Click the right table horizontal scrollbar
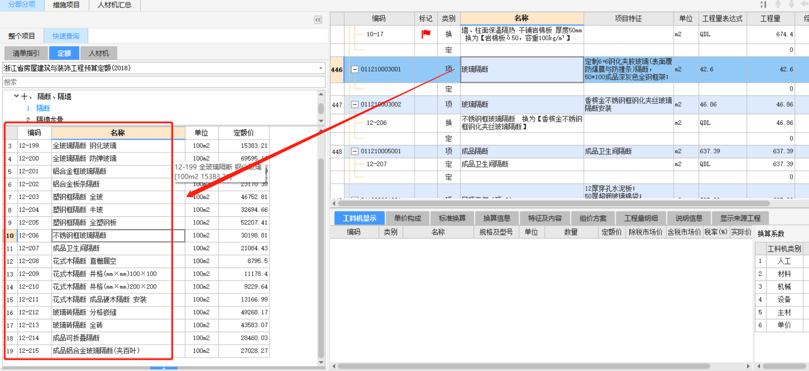The image size is (809, 371). point(554,203)
